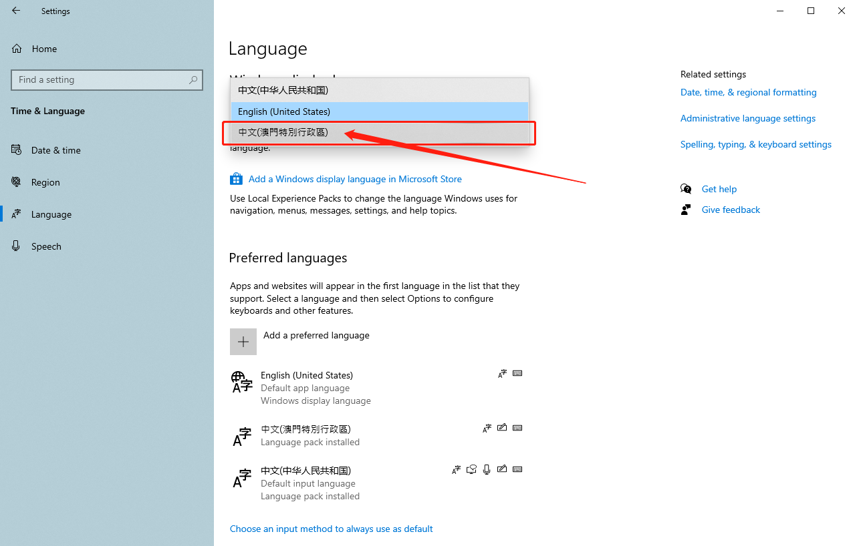Open Spelling, typing, & keyboard settings link
Viewport: 857px width, 546px height.
(756, 144)
